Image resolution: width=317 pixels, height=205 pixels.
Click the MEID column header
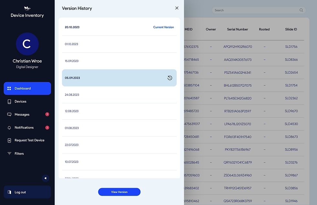point(188,29)
